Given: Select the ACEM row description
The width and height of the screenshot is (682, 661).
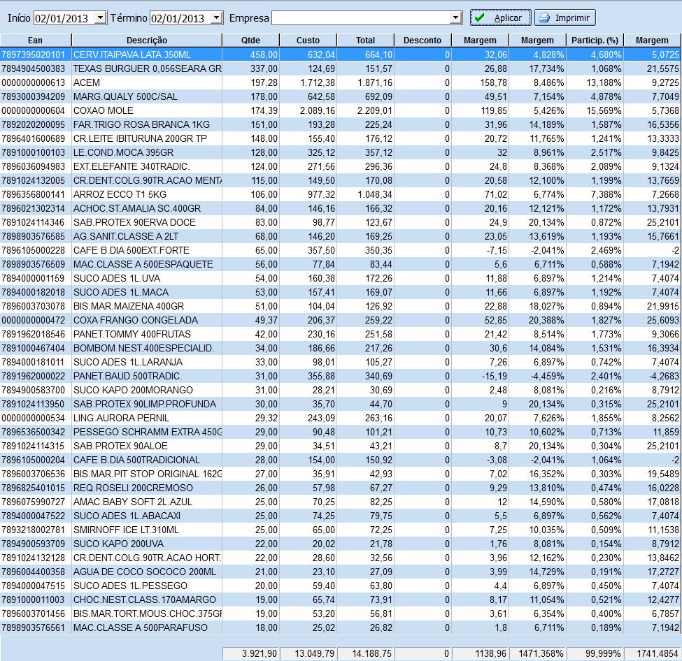Looking at the screenshot, I should 87,82.
